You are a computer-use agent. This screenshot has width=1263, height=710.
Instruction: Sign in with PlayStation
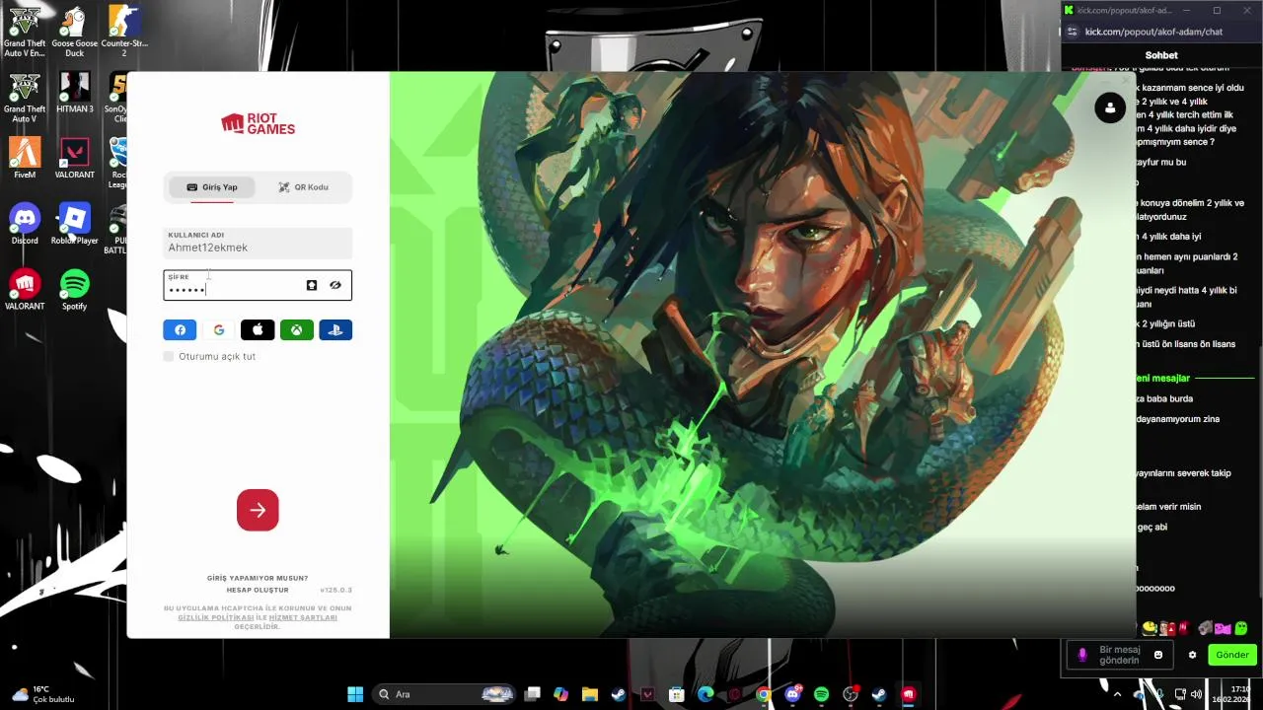tap(335, 330)
